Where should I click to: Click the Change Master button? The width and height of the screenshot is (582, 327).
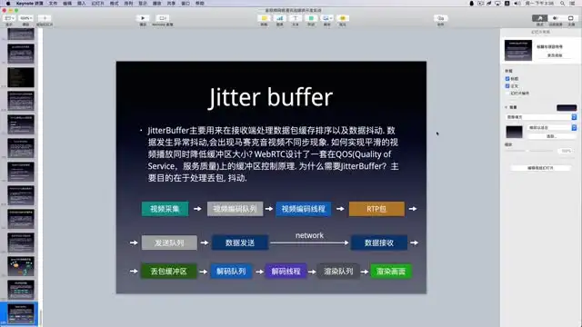tap(555, 55)
